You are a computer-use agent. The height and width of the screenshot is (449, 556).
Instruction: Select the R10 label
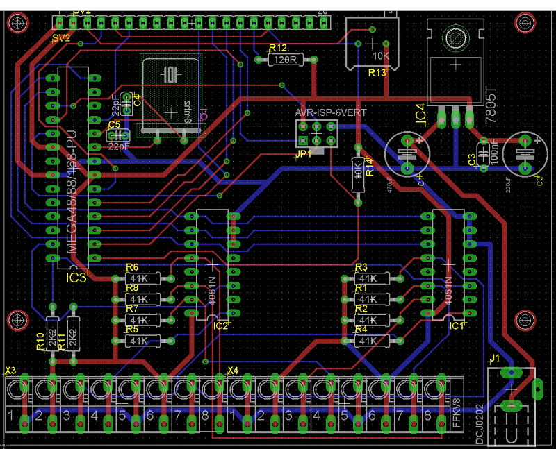(40, 341)
